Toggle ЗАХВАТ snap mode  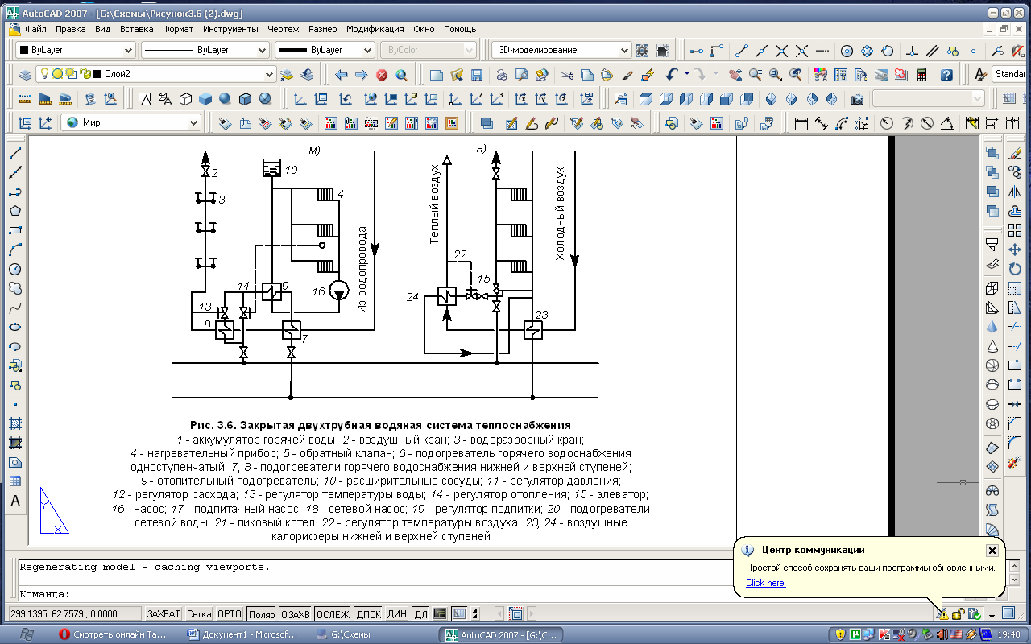pos(164,614)
